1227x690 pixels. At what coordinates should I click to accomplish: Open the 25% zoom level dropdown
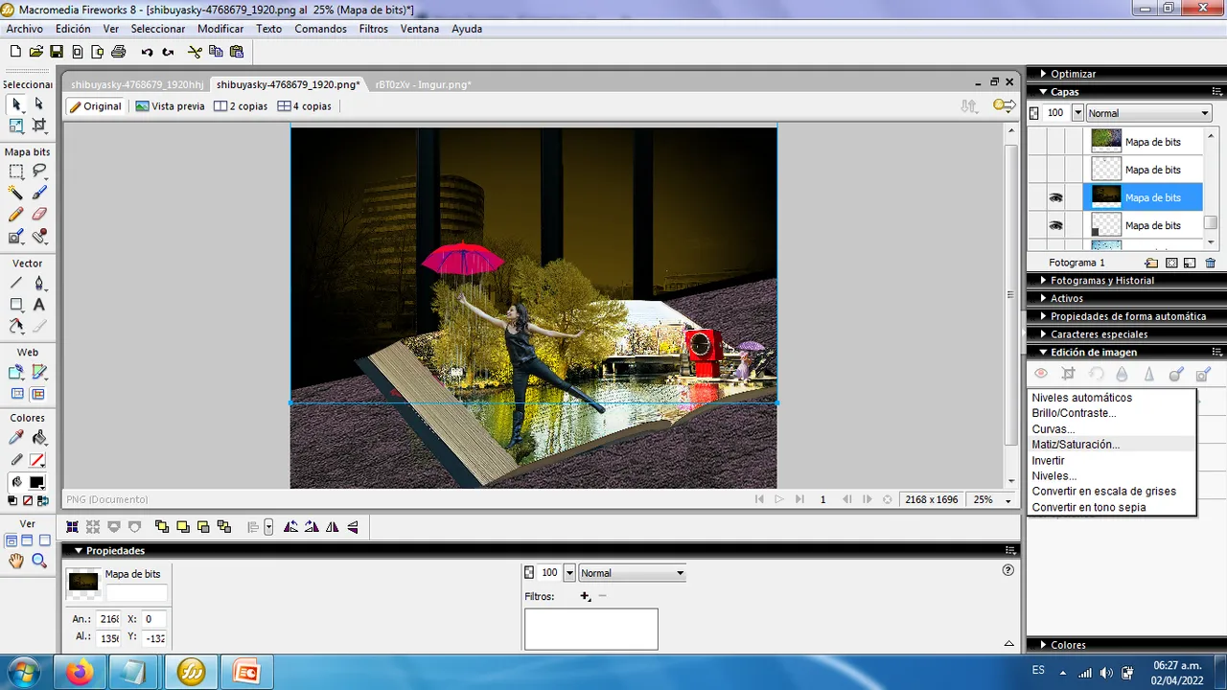coord(1007,500)
